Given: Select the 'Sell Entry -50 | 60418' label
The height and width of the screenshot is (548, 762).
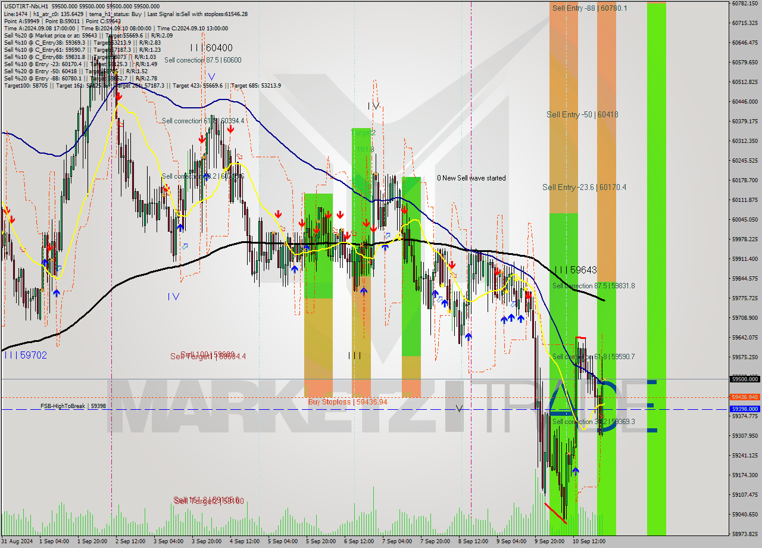Looking at the screenshot, I should click(x=582, y=114).
